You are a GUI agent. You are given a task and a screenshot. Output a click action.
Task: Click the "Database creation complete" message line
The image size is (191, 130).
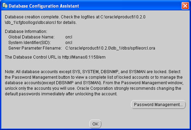[75, 17]
